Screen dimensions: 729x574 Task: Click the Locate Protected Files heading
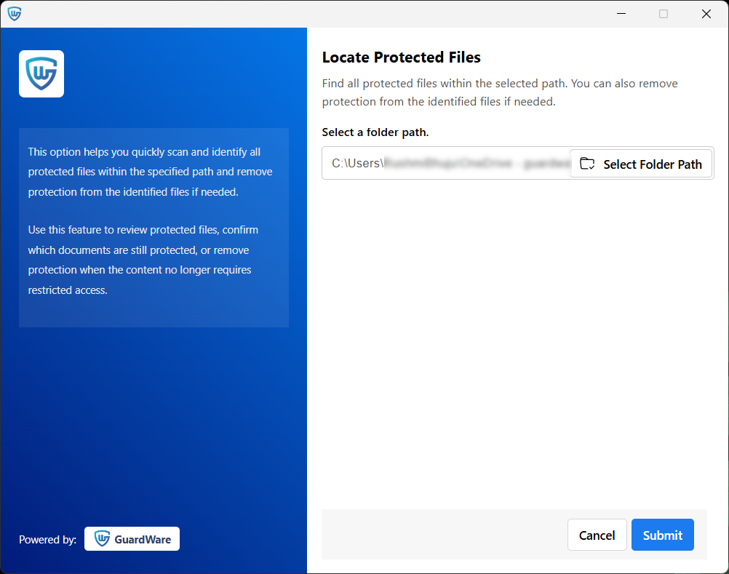(401, 57)
